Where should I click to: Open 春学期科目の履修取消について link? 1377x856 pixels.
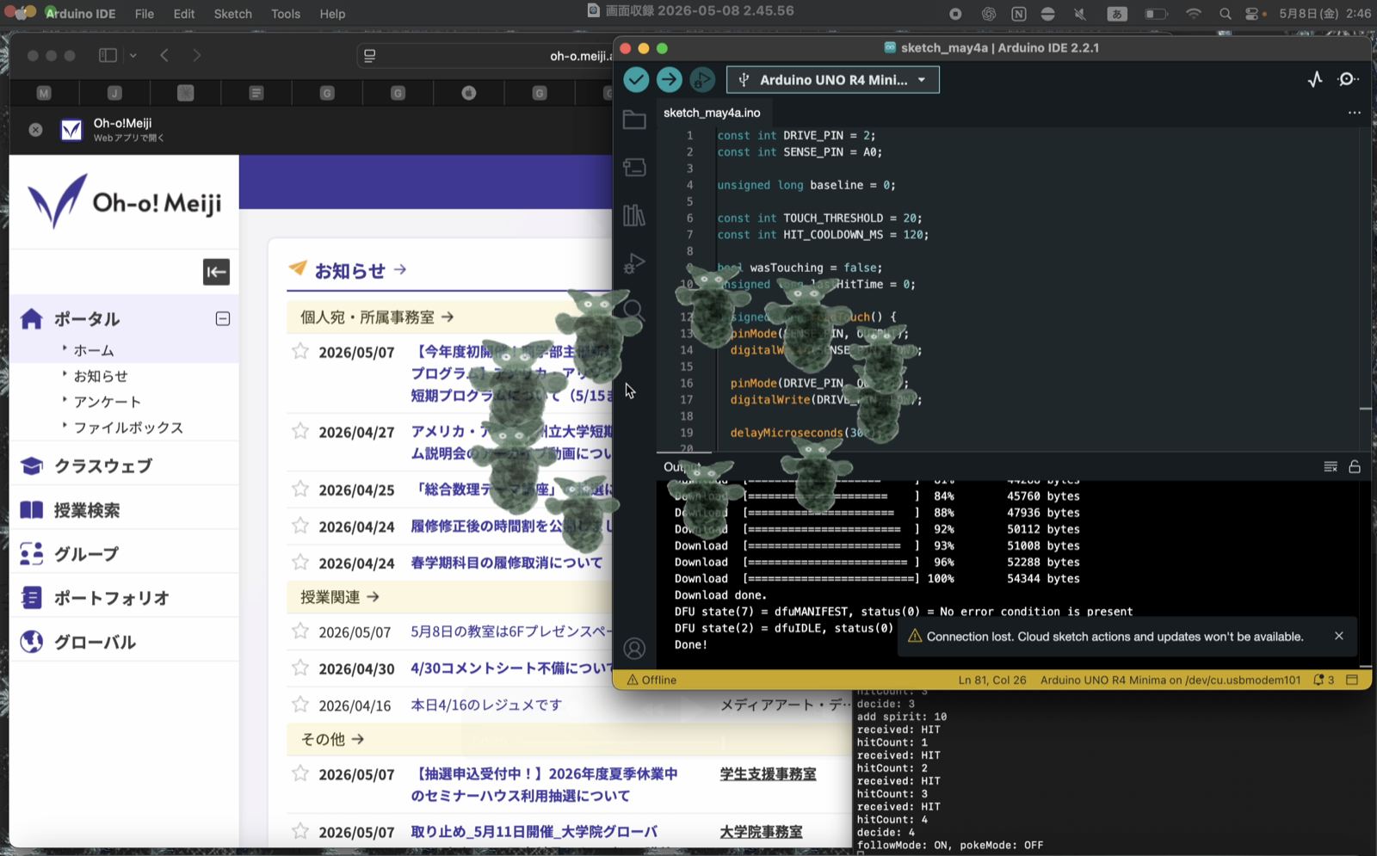pos(507,563)
